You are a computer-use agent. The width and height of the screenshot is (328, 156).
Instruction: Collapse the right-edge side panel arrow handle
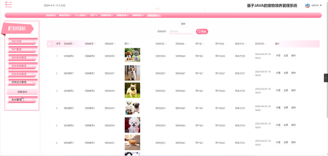(x=326, y=78)
